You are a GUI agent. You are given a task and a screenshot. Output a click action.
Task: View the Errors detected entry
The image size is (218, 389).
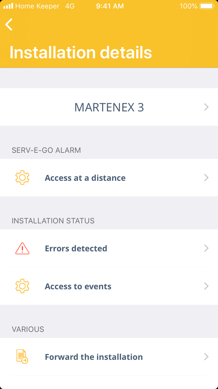[x=76, y=248]
